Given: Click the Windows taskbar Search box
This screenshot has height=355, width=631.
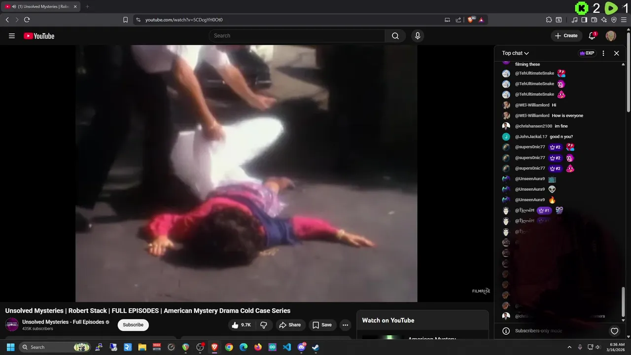Looking at the screenshot, I should pos(55,347).
